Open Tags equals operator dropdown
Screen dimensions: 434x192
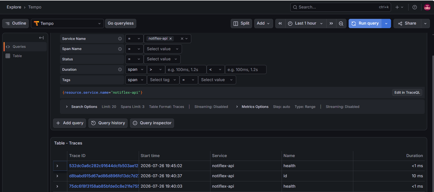189,80
